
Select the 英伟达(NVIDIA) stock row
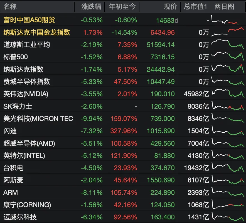coord(123,94)
